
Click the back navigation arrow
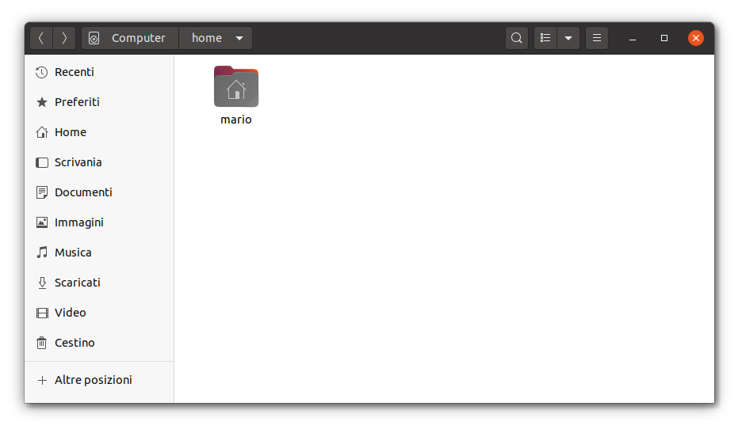pyautogui.click(x=41, y=38)
